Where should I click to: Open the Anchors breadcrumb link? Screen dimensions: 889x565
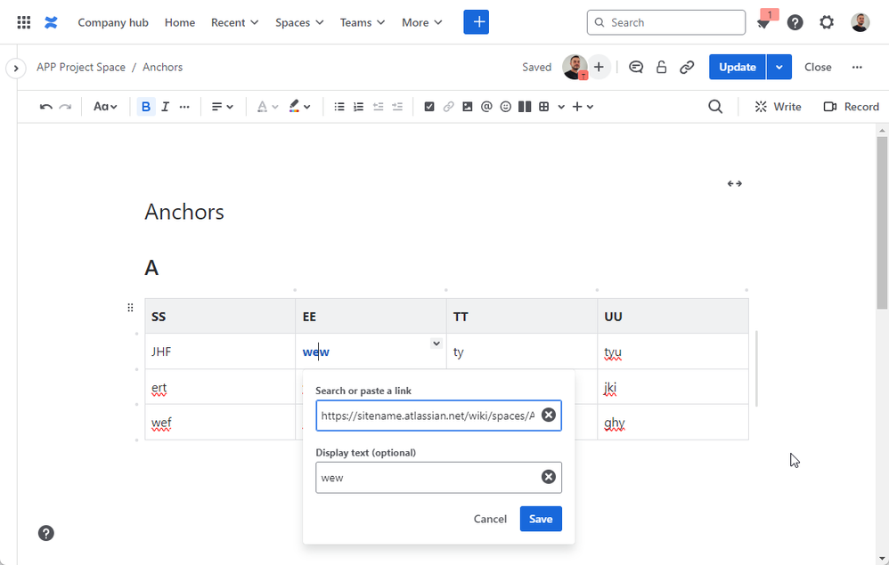163,67
